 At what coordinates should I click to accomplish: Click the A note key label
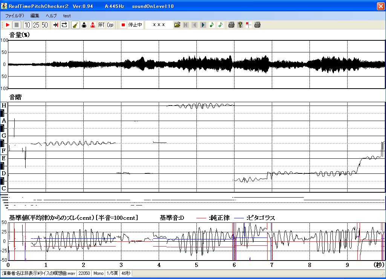click(x=4, y=121)
